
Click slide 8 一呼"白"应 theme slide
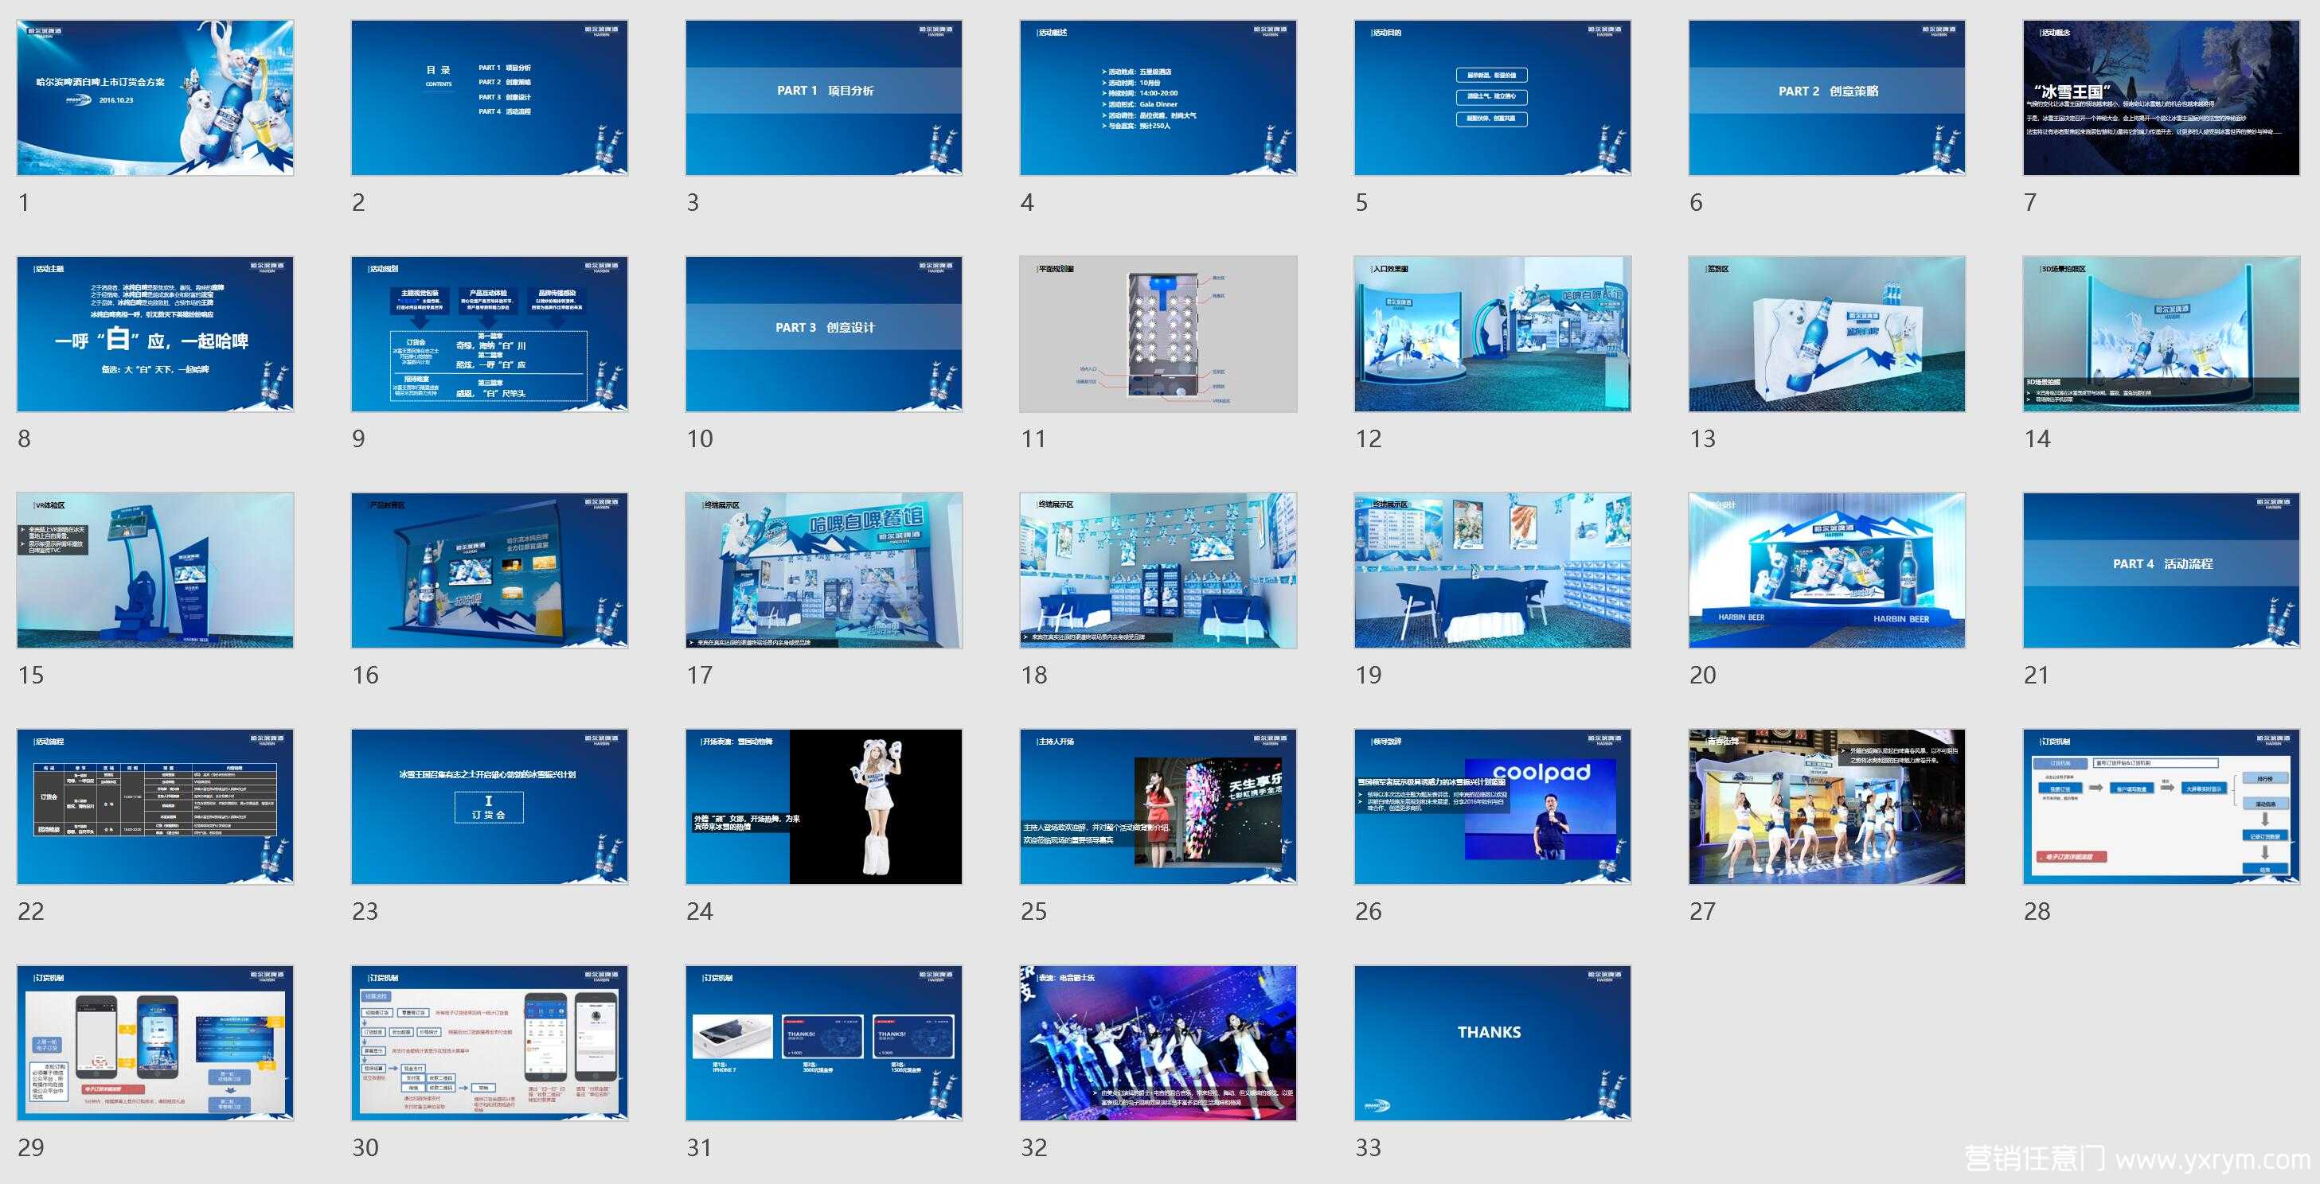(x=155, y=334)
